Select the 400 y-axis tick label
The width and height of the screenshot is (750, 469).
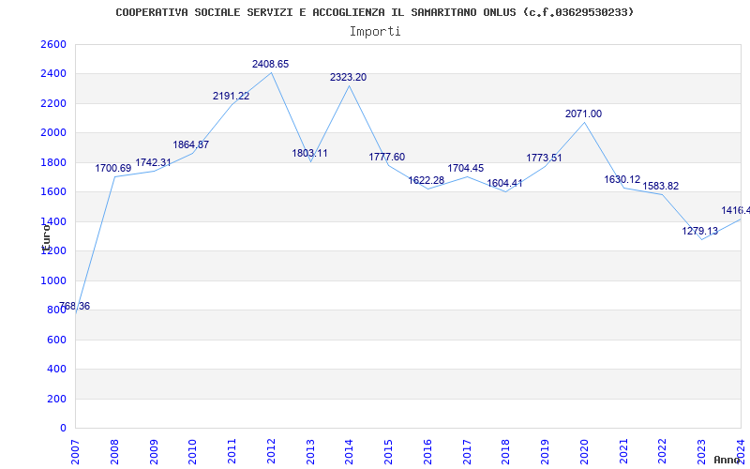pyautogui.click(x=56, y=370)
